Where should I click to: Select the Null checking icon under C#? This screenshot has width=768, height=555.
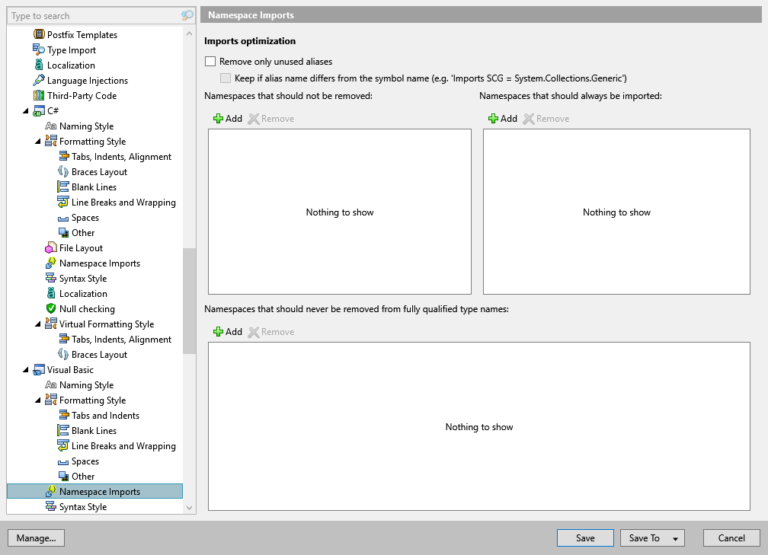53,308
